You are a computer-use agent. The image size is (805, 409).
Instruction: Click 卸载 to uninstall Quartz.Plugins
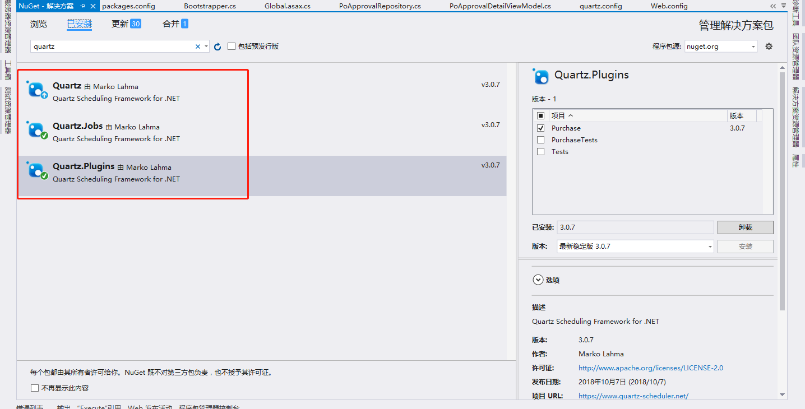click(745, 227)
